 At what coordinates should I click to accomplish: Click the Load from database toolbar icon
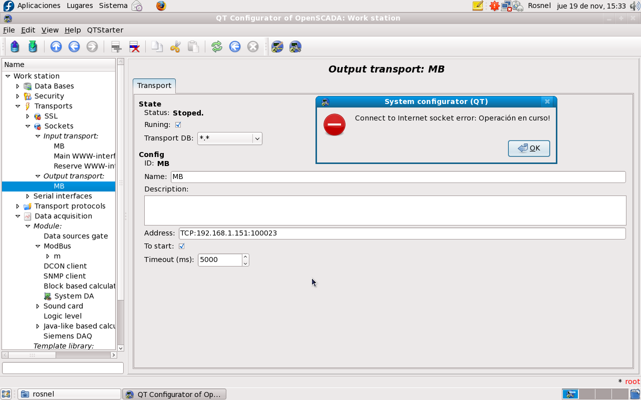15,47
